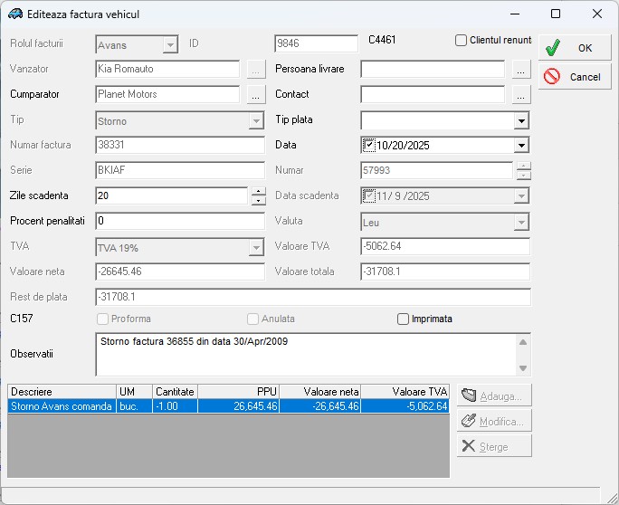Click the application car icon in title bar
Screen dimensions: 619x505
pyautogui.click(x=14, y=14)
